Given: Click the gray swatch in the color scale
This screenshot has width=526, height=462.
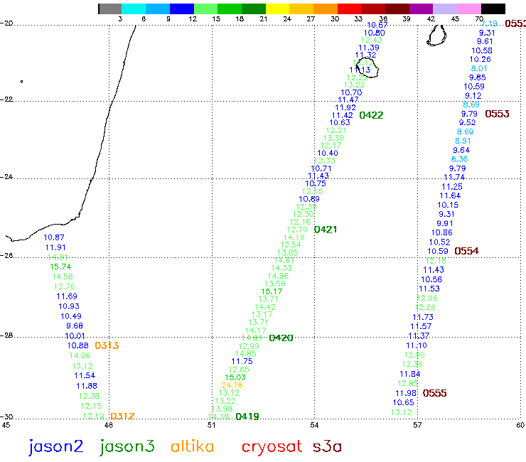Looking at the screenshot, I should point(110,9).
